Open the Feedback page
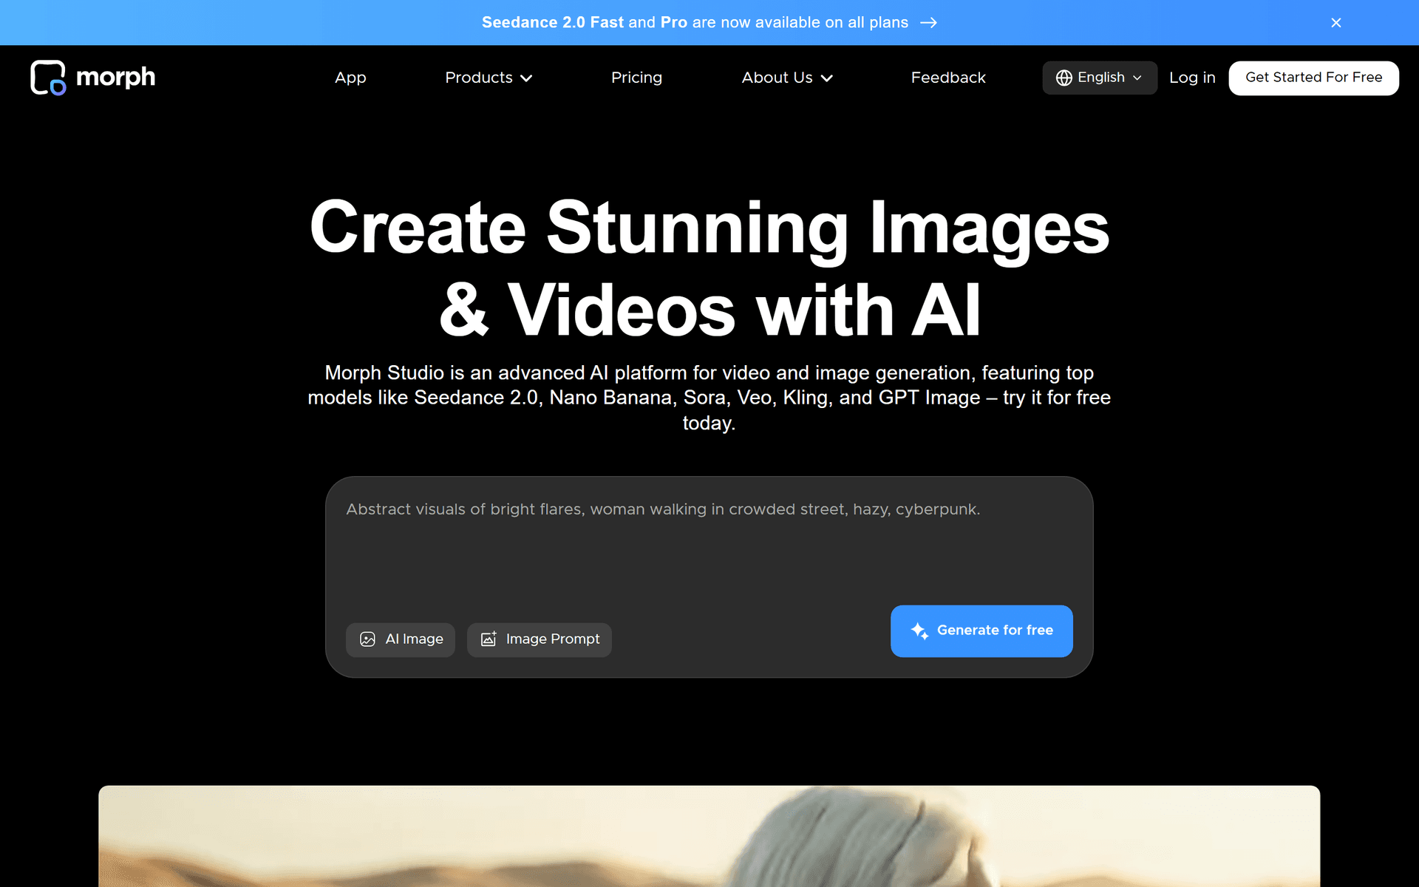This screenshot has height=887, width=1419. 948,78
